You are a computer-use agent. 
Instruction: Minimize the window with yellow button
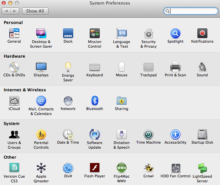[x=10, y=3]
